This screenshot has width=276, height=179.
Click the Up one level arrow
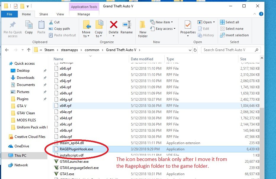click(x=29, y=50)
